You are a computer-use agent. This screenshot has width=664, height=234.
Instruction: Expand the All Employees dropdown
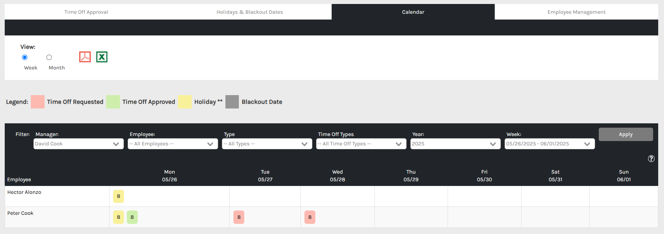(x=173, y=144)
